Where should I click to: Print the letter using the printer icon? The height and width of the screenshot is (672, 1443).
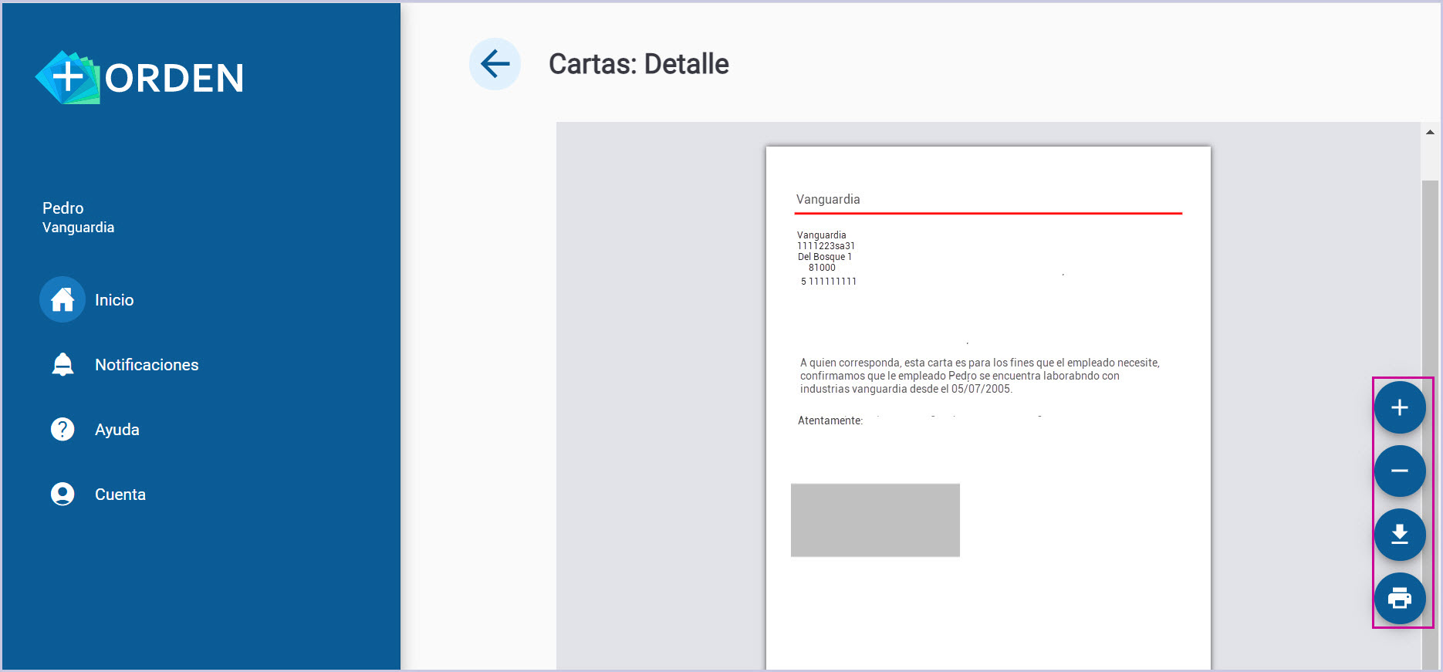1399,598
